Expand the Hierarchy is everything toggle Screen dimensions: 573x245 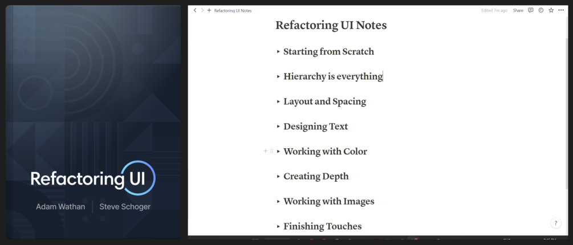coord(278,77)
